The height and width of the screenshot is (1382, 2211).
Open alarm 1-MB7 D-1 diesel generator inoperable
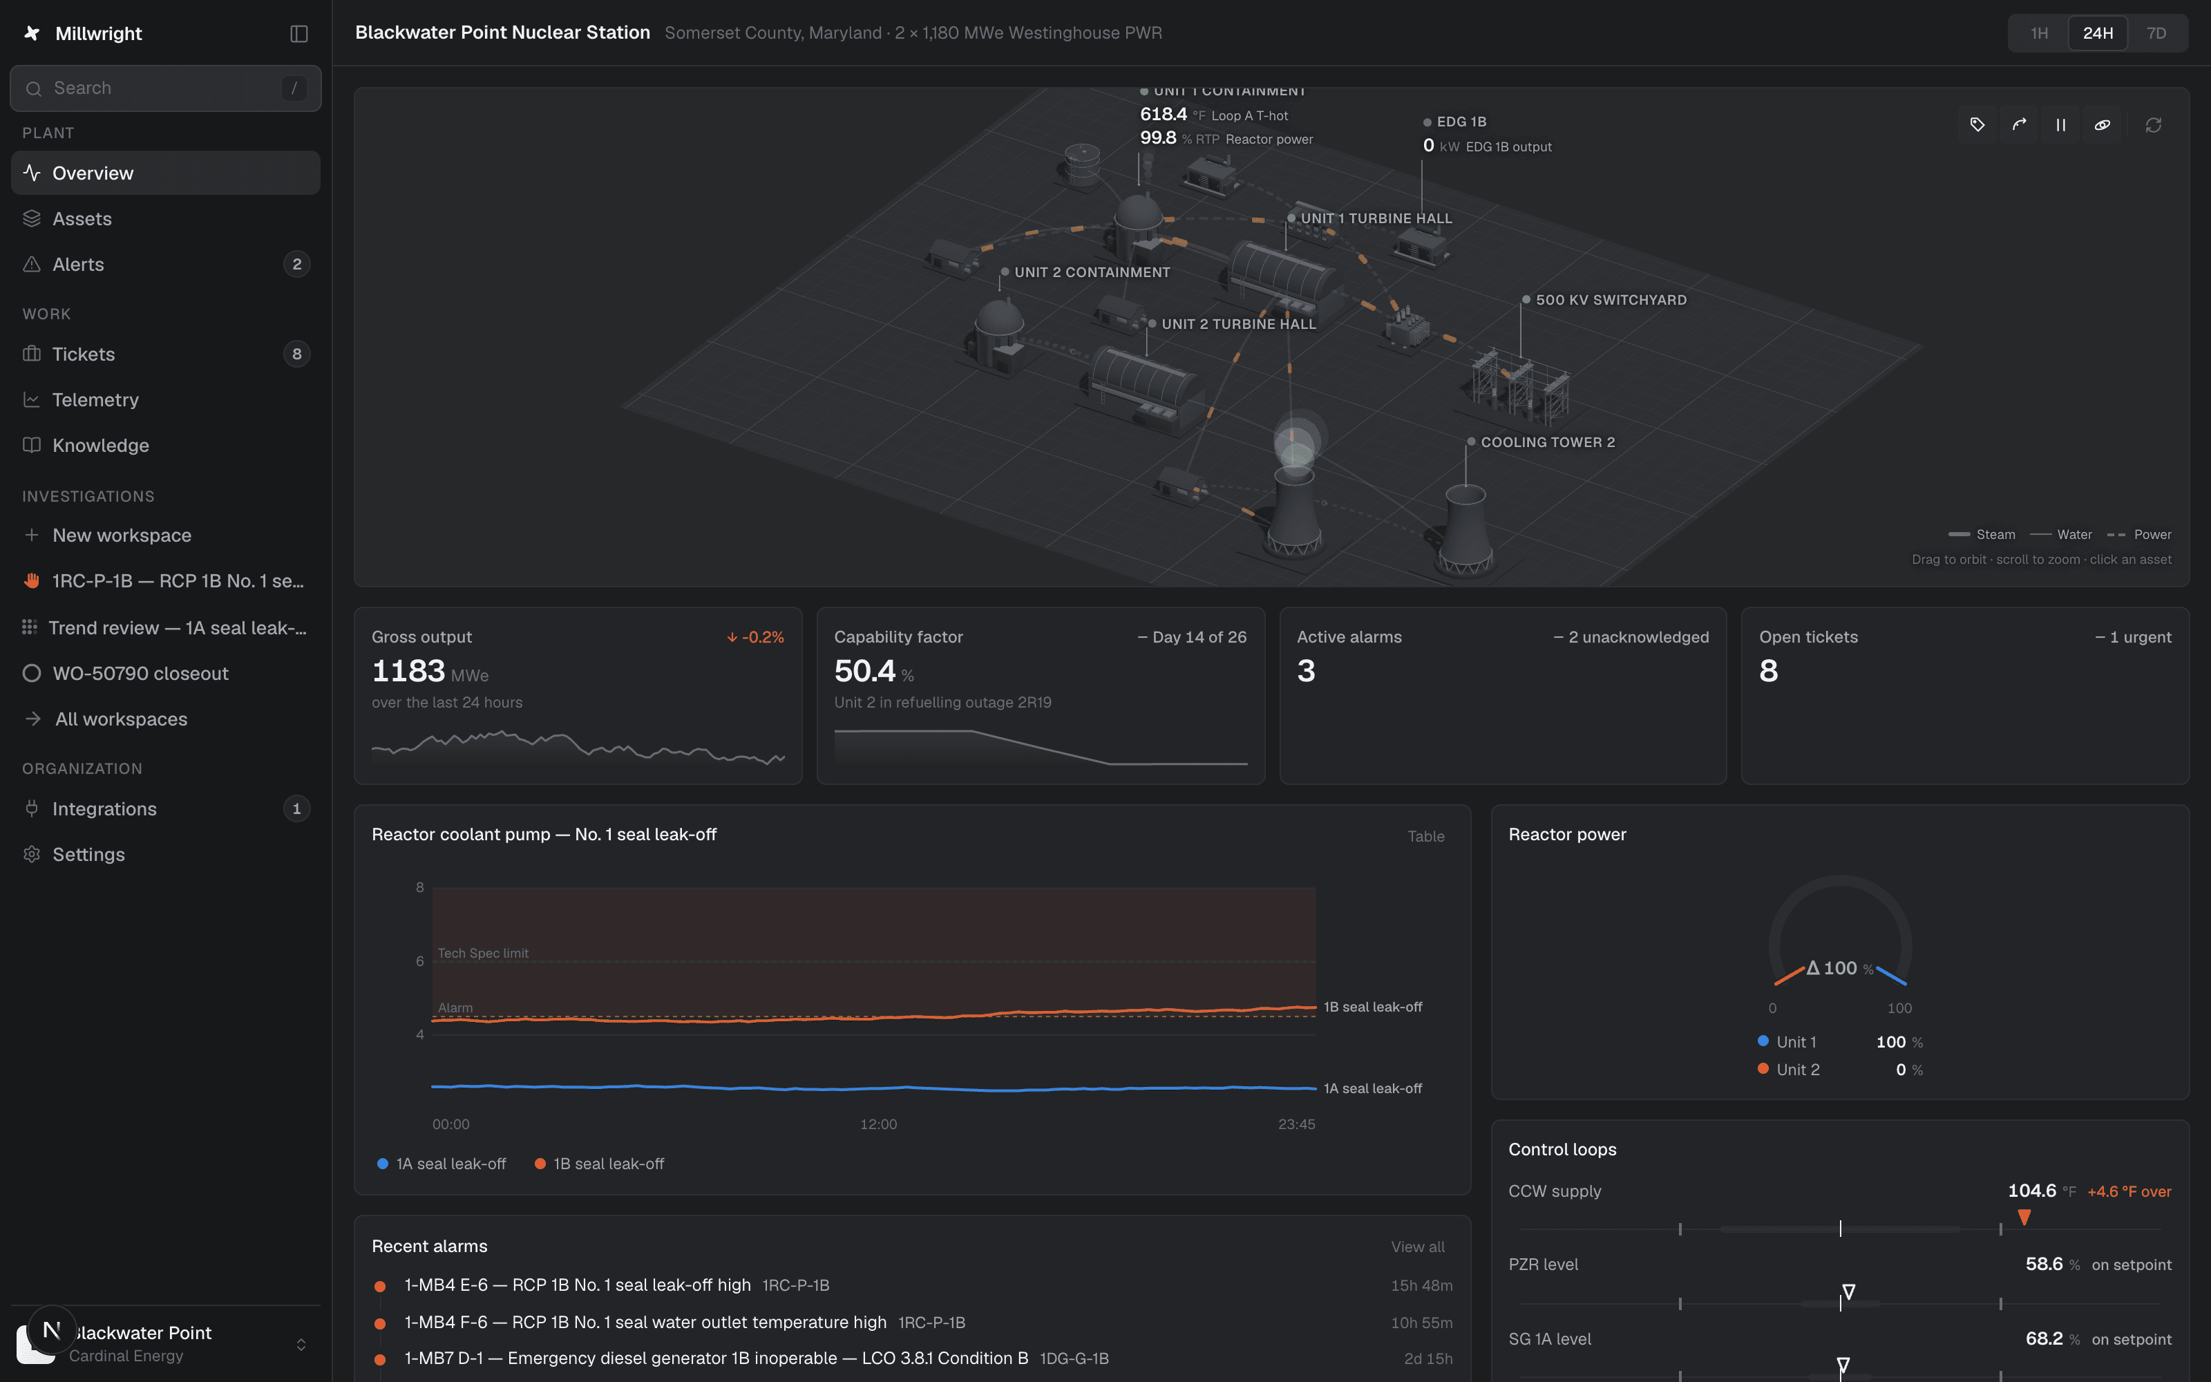coord(913,1359)
